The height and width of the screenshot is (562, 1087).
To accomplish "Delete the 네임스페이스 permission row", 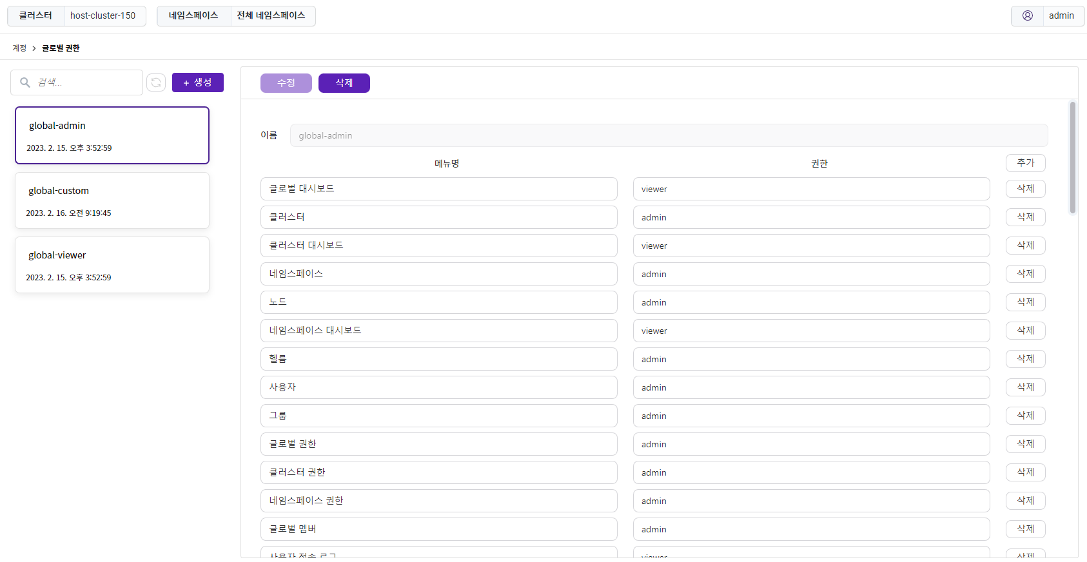I will (1026, 274).
